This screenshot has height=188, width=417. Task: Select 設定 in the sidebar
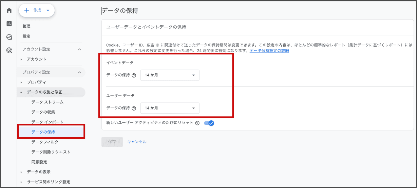pos(26,36)
